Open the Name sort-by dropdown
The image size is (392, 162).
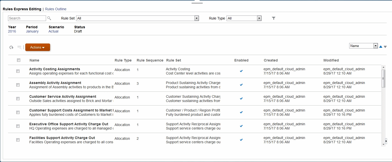tap(375, 46)
